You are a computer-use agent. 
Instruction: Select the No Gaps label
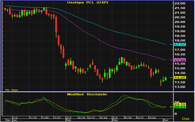coord(12,90)
